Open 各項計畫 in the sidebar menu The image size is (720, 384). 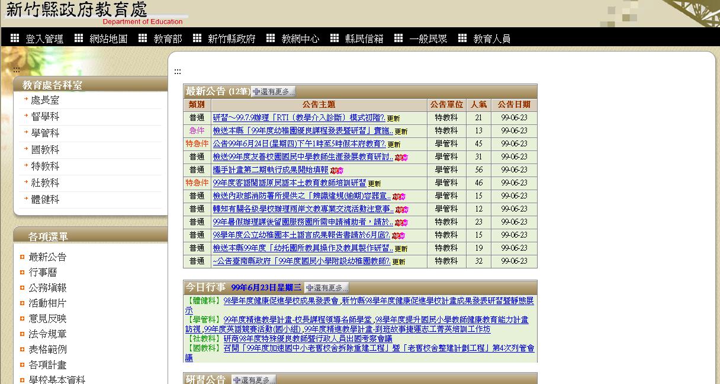pos(47,364)
